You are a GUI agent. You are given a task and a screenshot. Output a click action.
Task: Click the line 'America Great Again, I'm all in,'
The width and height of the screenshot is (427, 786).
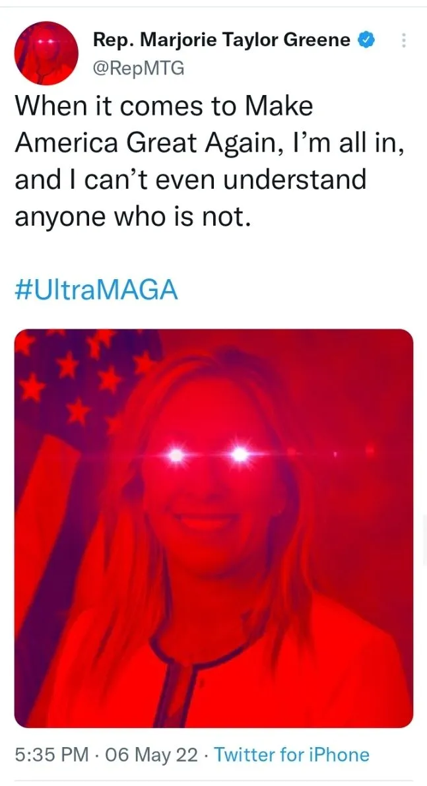(x=209, y=143)
